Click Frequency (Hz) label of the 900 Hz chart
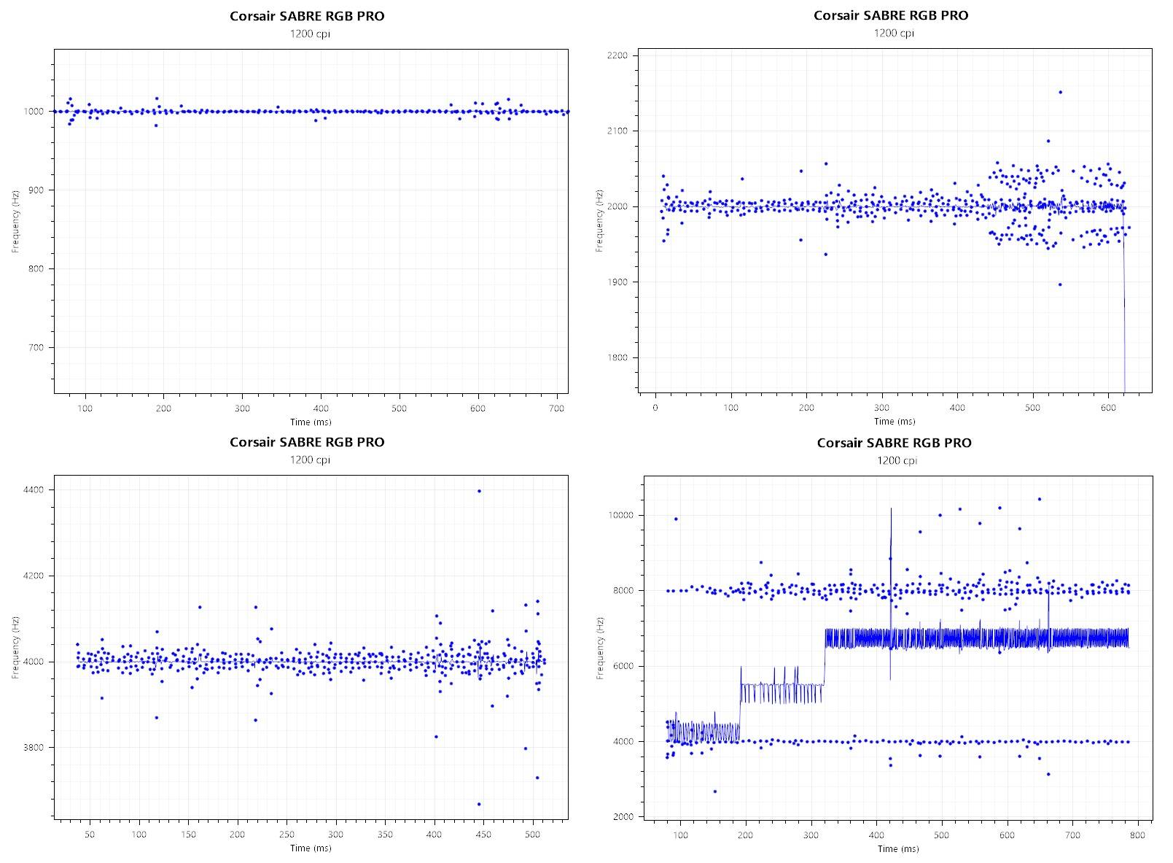Screen dimensions: 1173x863 click(15, 221)
